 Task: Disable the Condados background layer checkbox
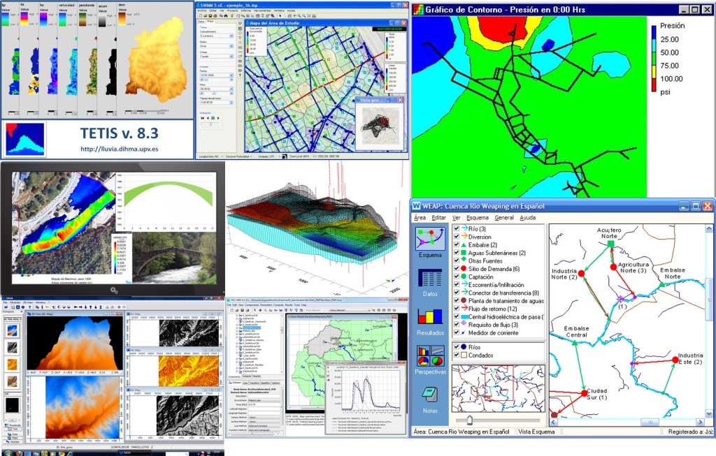[x=457, y=355]
